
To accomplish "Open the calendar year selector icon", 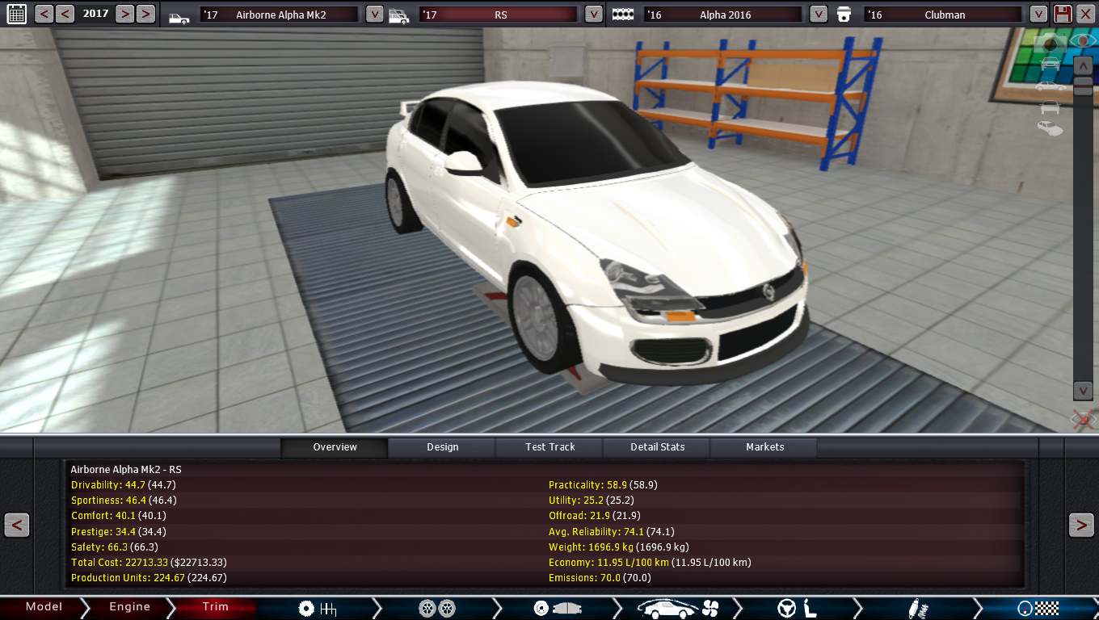I will point(16,14).
